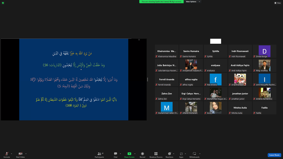The width and height of the screenshot is (283, 159).
Task: Click the green encryption shield icon
Action: [x=3, y=3]
